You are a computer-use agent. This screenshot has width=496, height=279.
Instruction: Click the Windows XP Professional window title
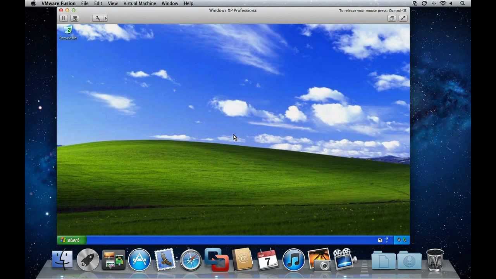[x=233, y=10]
